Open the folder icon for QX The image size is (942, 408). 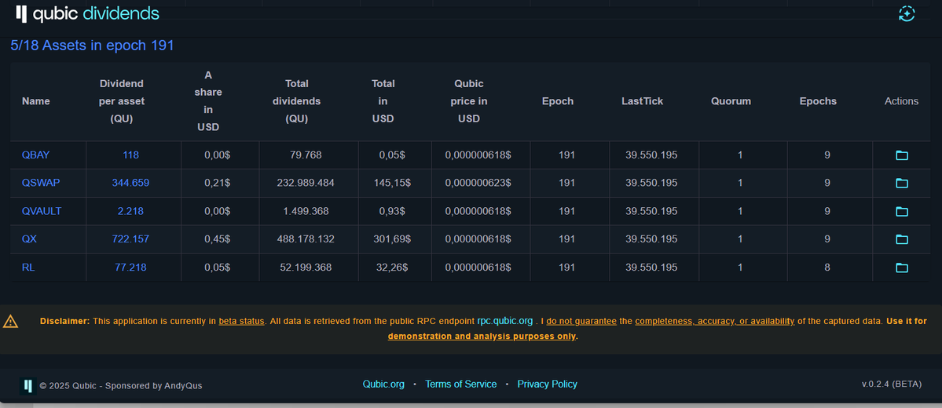point(902,239)
